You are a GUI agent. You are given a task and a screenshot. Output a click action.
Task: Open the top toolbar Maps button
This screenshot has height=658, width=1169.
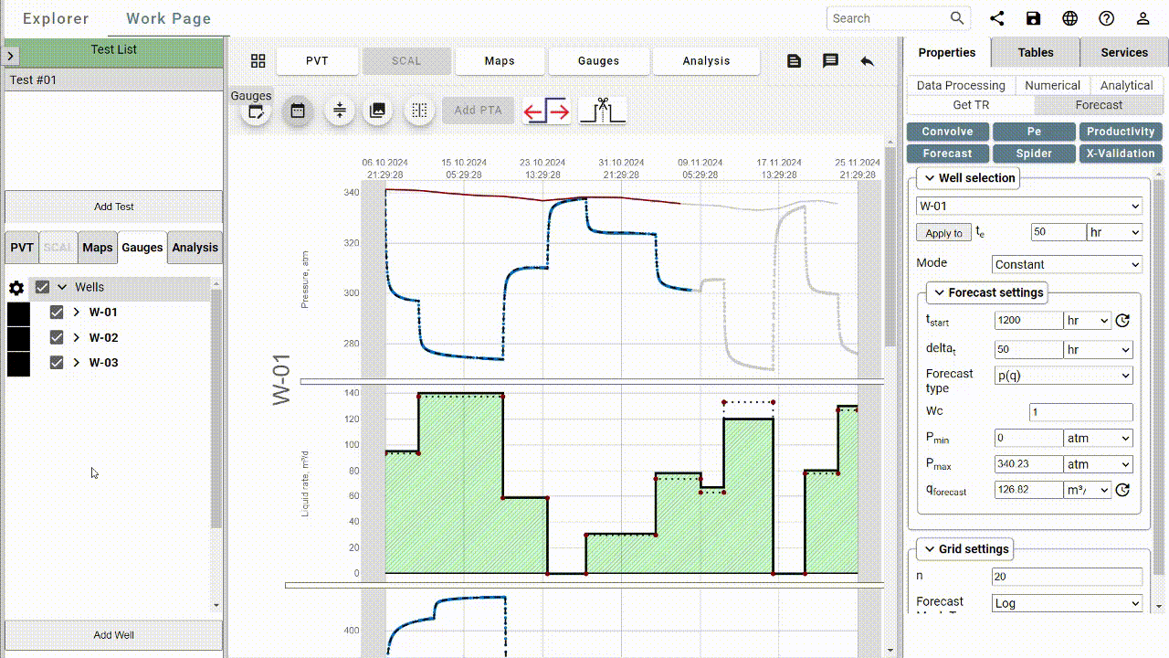click(500, 61)
